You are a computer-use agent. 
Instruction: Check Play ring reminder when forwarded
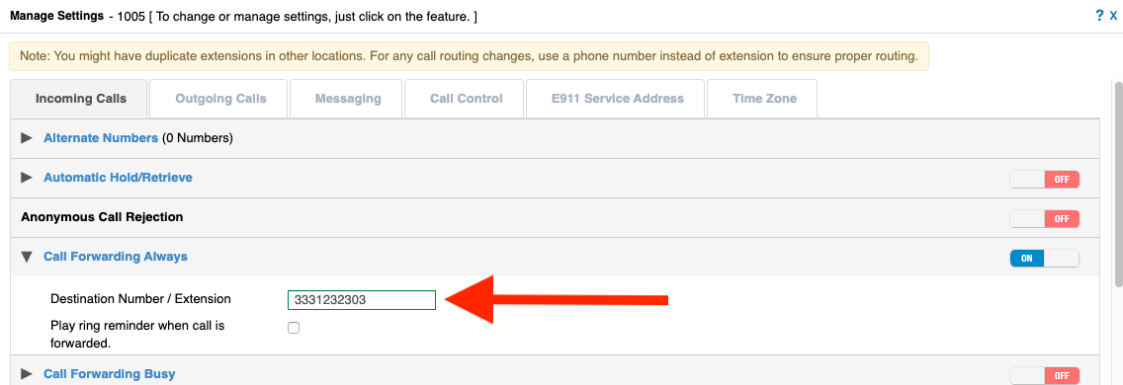[294, 328]
